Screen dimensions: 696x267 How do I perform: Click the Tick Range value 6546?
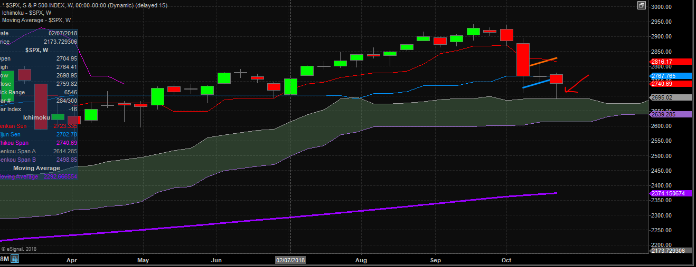70,92
